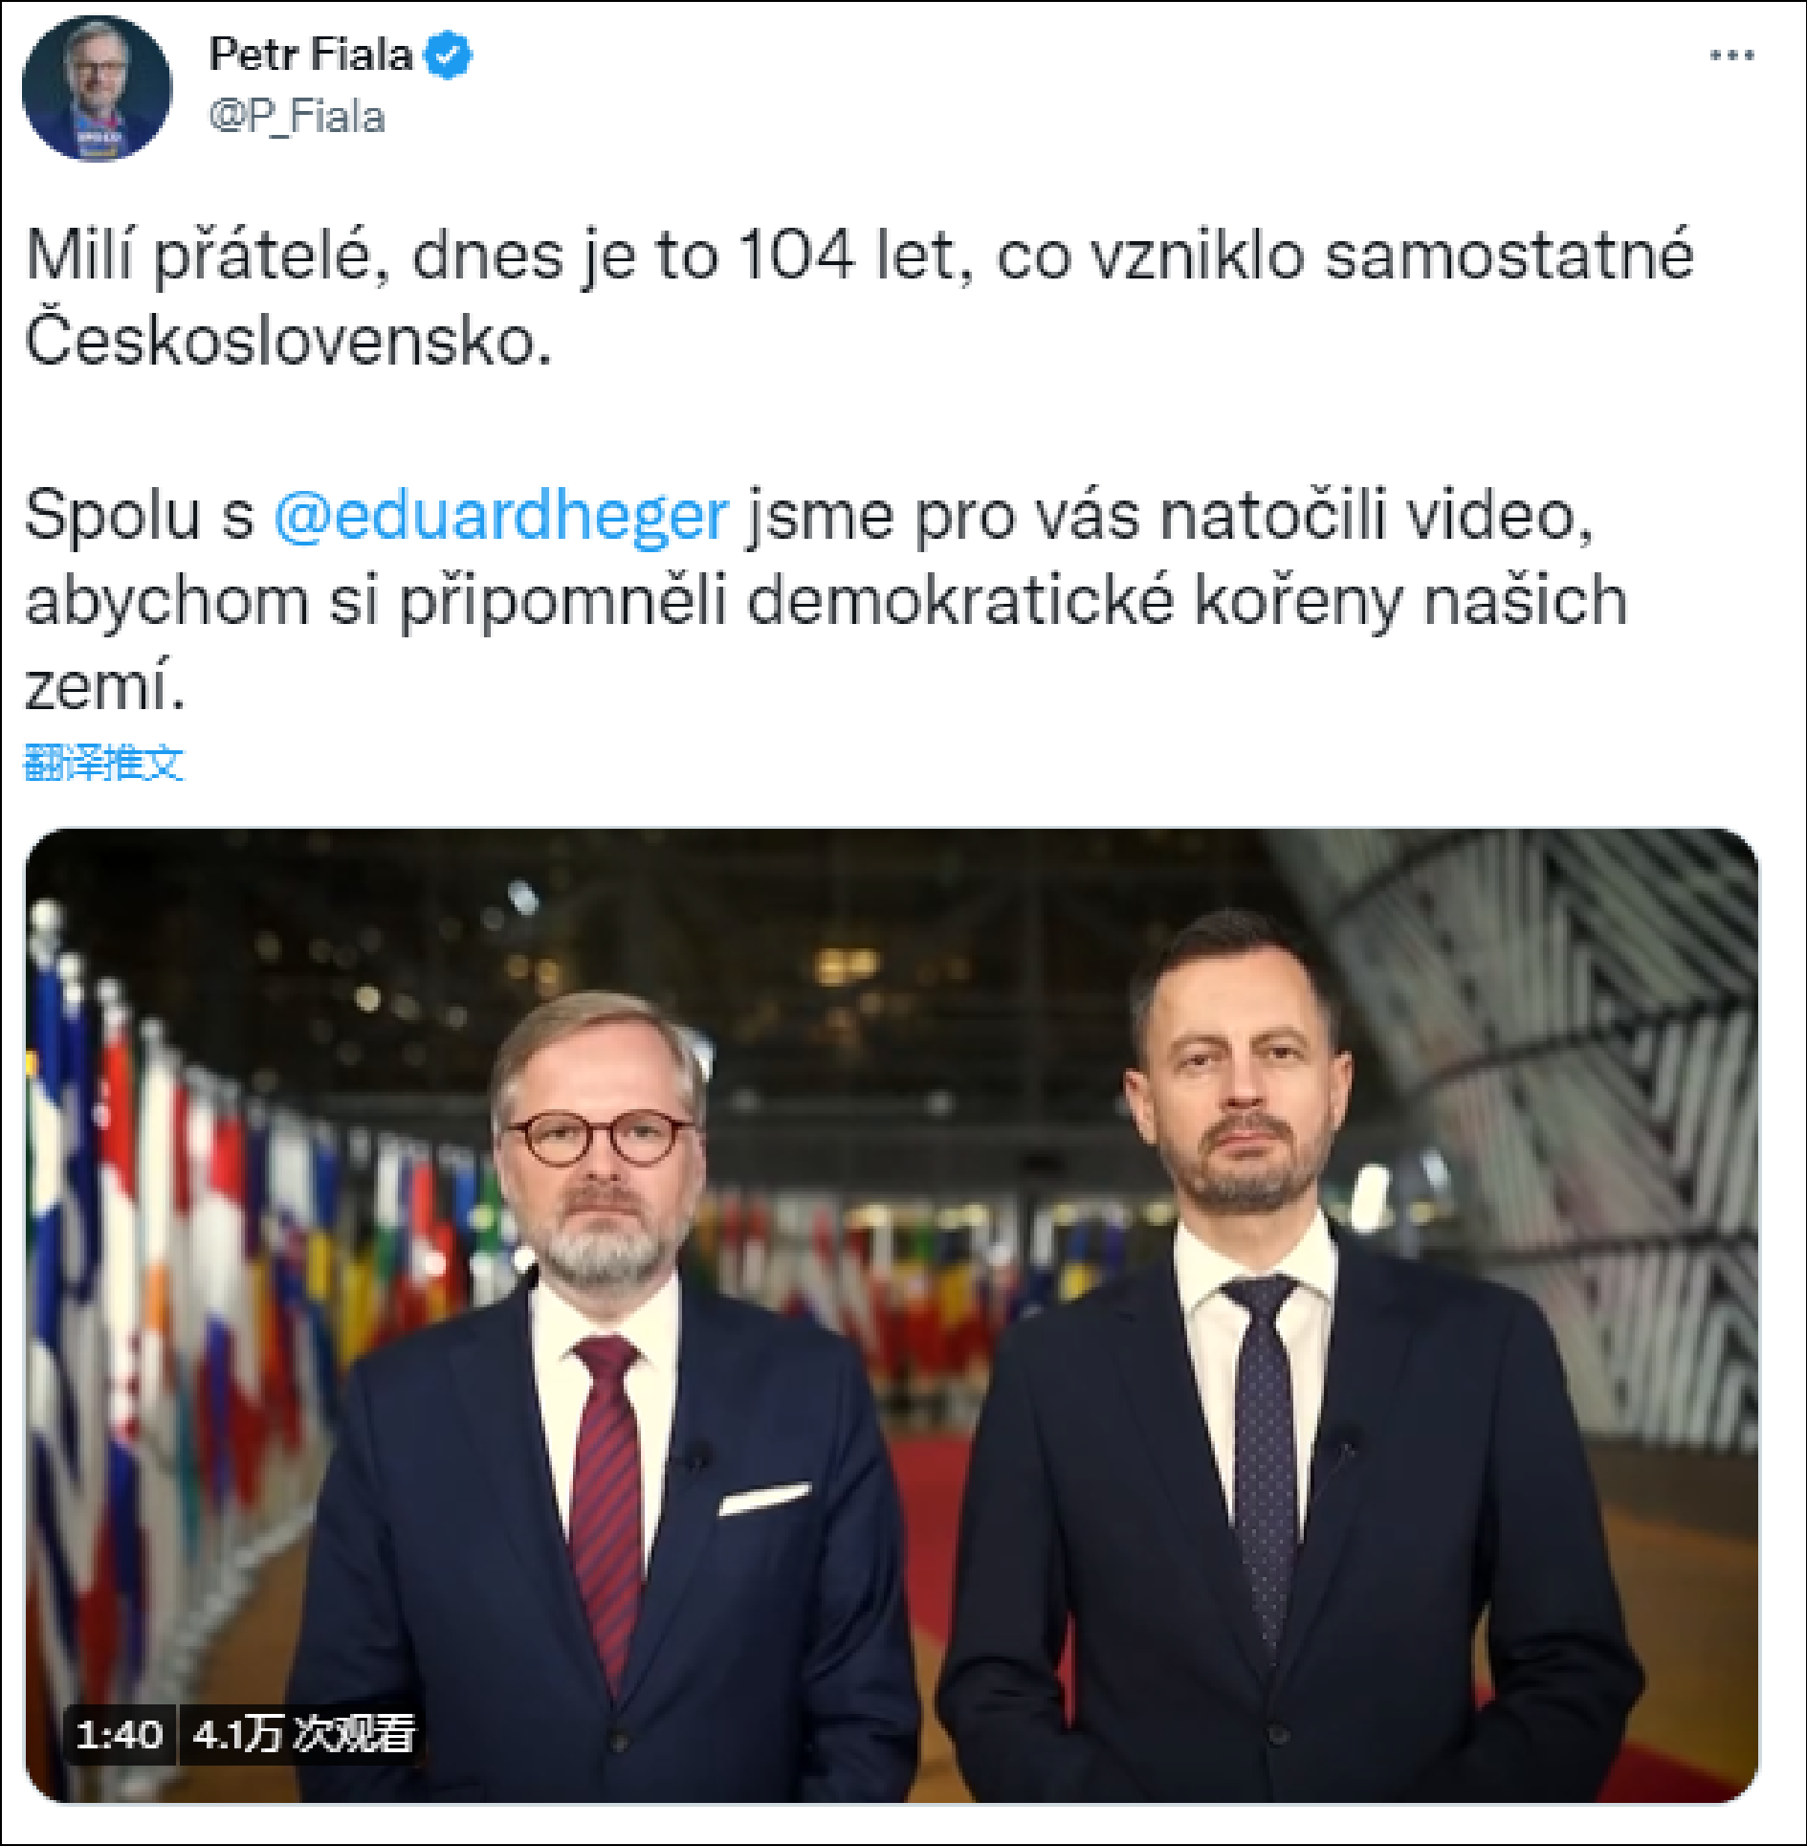This screenshot has height=1846, width=1807.
Task: Click the 翻译推文 translate tweet link
Action: (103, 763)
